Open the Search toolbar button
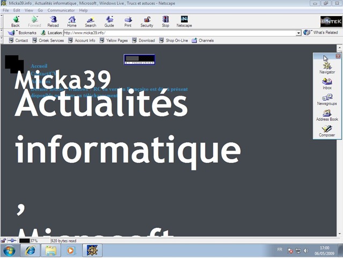The height and width of the screenshot is (258, 343). tap(91, 21)
